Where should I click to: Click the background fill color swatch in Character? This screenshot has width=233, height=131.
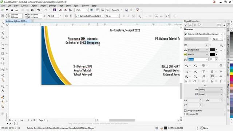(212, 55)
